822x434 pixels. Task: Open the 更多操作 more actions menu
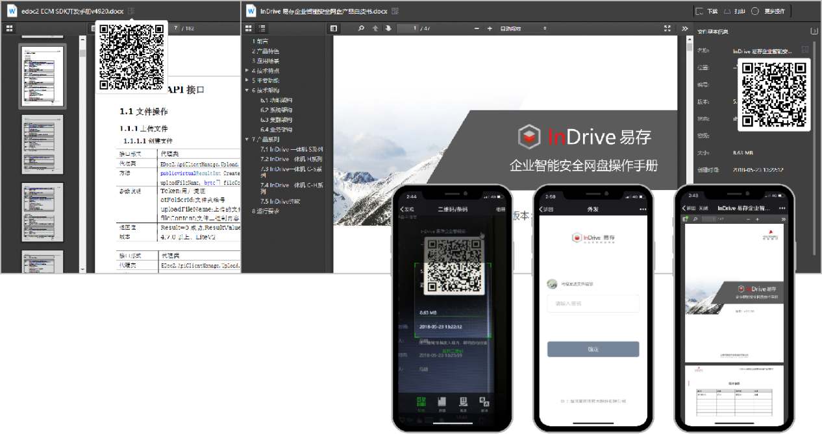[x=769, y=11]
